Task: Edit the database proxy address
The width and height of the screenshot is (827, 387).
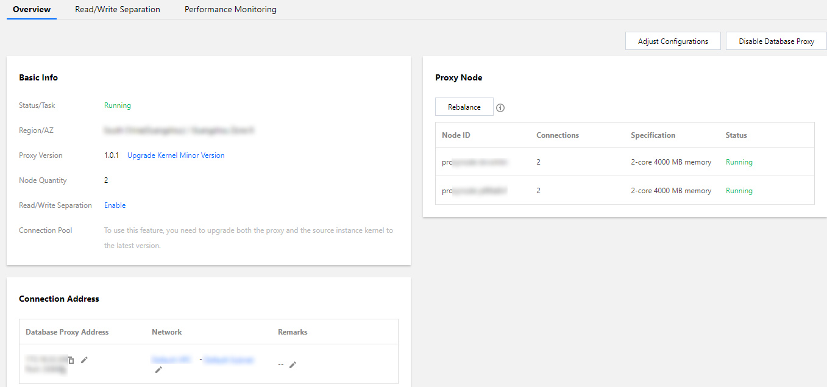Action: pyautogui.click(x=84, y=360)
